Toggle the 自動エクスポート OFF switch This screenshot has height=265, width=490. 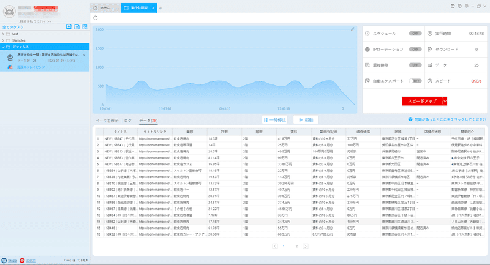coord(415,81)
